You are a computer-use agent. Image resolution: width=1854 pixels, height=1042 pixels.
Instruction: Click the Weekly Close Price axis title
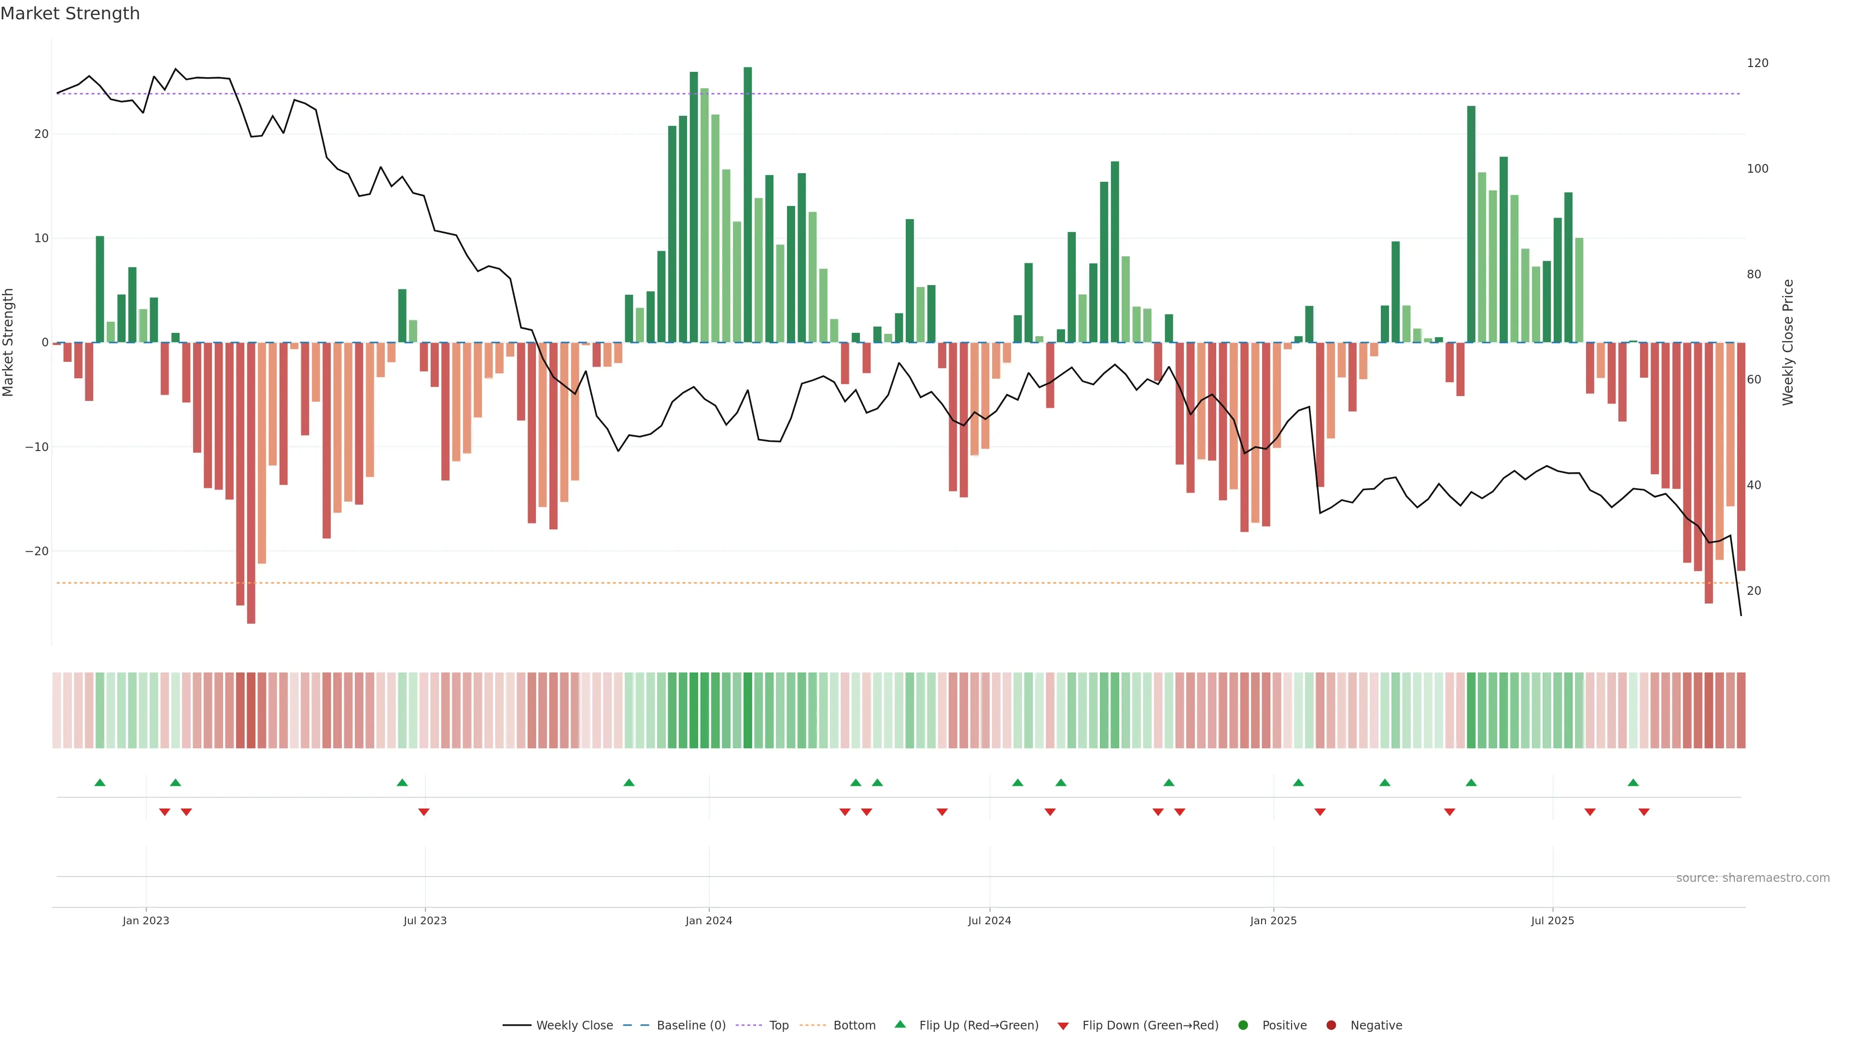(x=1788, y=343)
